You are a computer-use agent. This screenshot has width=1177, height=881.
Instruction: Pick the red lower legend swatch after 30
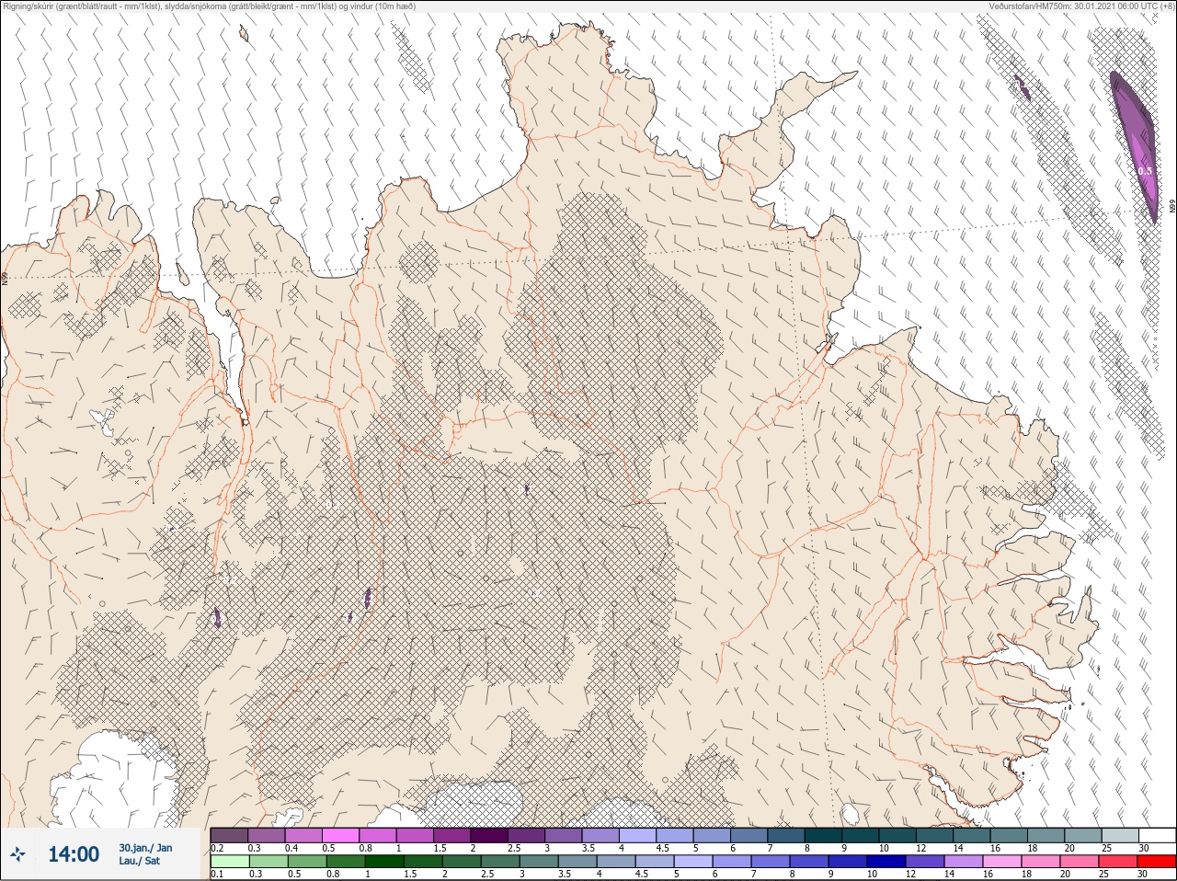[x=1157, y=862]
